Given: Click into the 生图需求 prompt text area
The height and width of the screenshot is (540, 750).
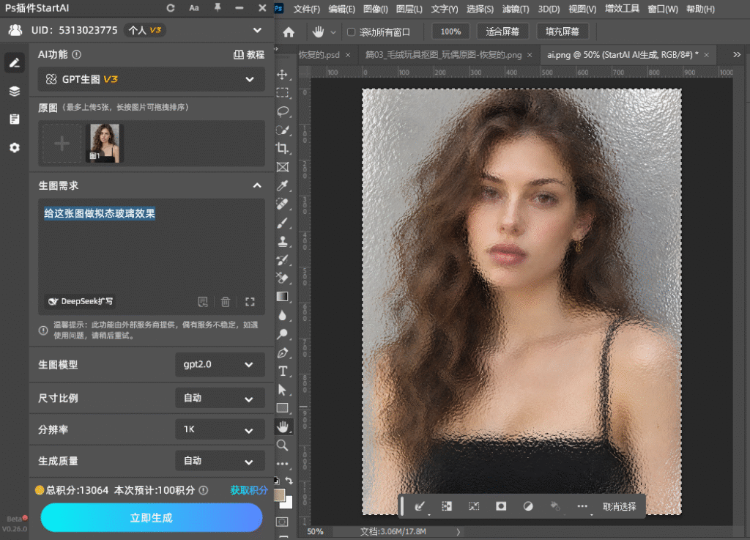Looking at the screenshot, I should 151,256.
